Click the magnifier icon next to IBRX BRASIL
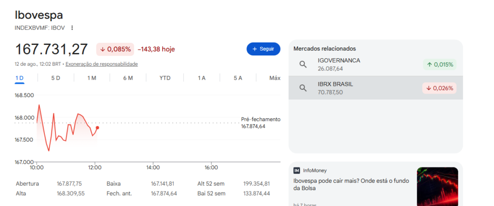The height and width of the screenshot is (206, 494). pyautogui.click(x=303, y=88)
